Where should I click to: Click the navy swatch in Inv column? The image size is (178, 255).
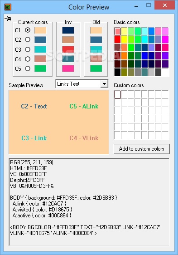coord(68,30)
